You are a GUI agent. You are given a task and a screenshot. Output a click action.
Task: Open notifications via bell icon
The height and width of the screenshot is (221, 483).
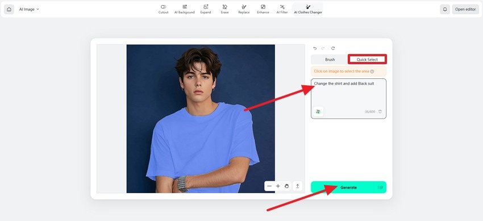(x=445, y=9)
